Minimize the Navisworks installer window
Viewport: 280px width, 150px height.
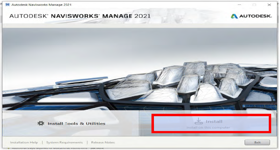239,5
